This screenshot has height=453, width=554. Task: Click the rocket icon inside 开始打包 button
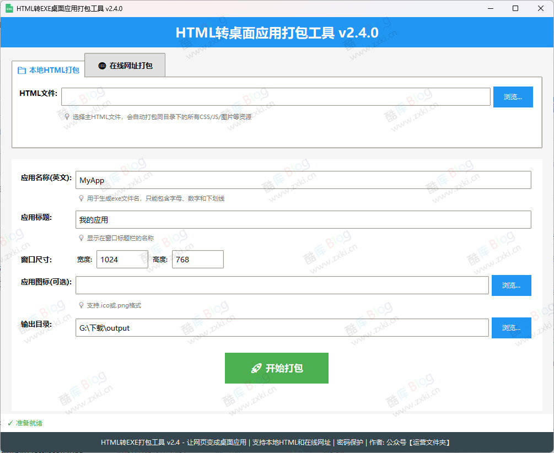coord(255,368)
